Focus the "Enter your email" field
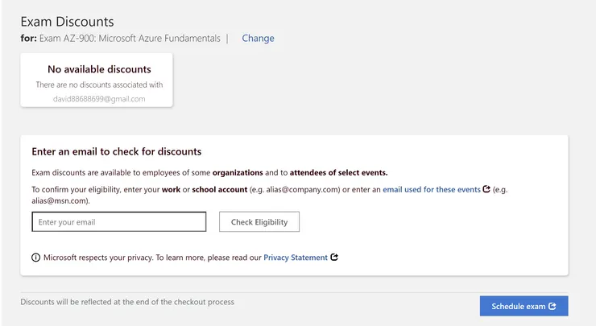 [119, 221]
